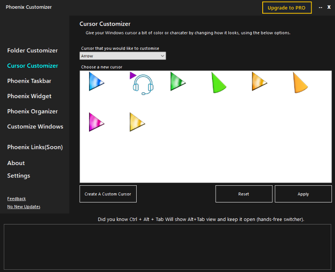This screenshot has width=335, height=272.
Task: Apply the selected cursor
Action: (303, 194)
